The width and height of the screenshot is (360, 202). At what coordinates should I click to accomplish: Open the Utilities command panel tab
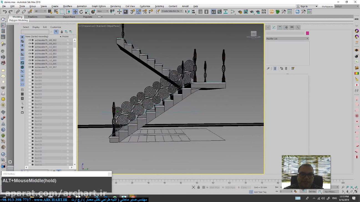click(x=298, y=27)
